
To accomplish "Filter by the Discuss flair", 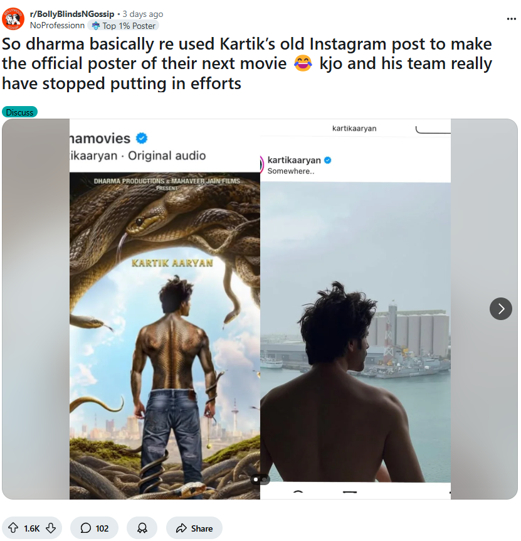I will click(19, 112).
